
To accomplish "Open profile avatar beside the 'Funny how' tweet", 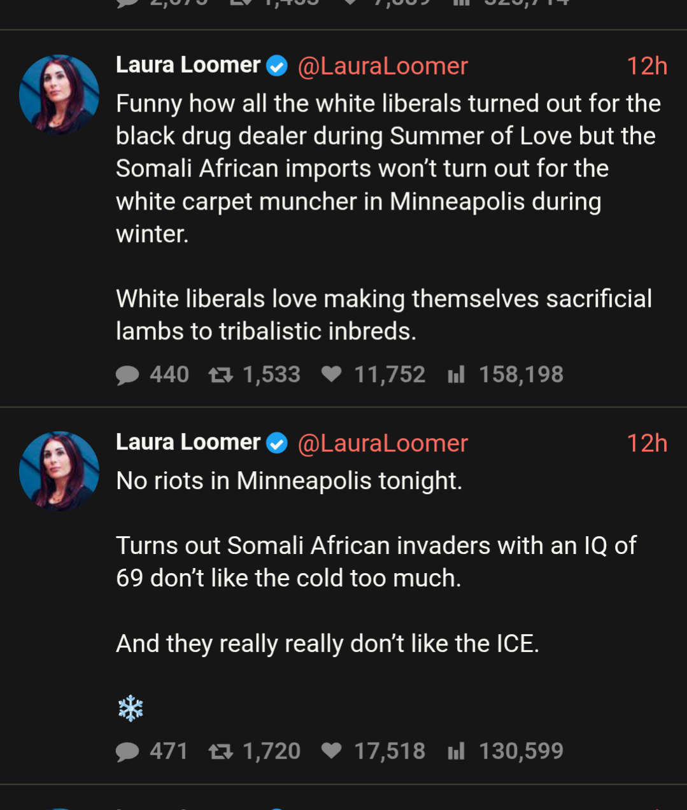I will coord(59,94).
